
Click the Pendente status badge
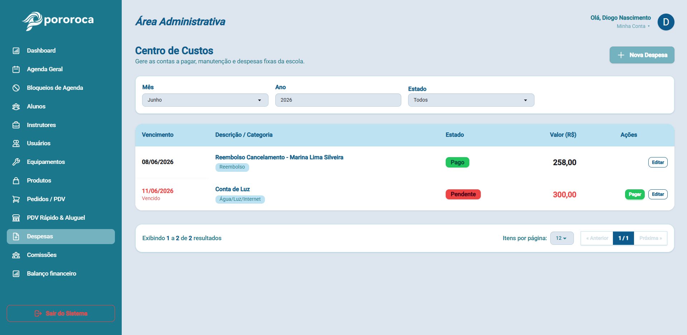[x=463, y=194]
